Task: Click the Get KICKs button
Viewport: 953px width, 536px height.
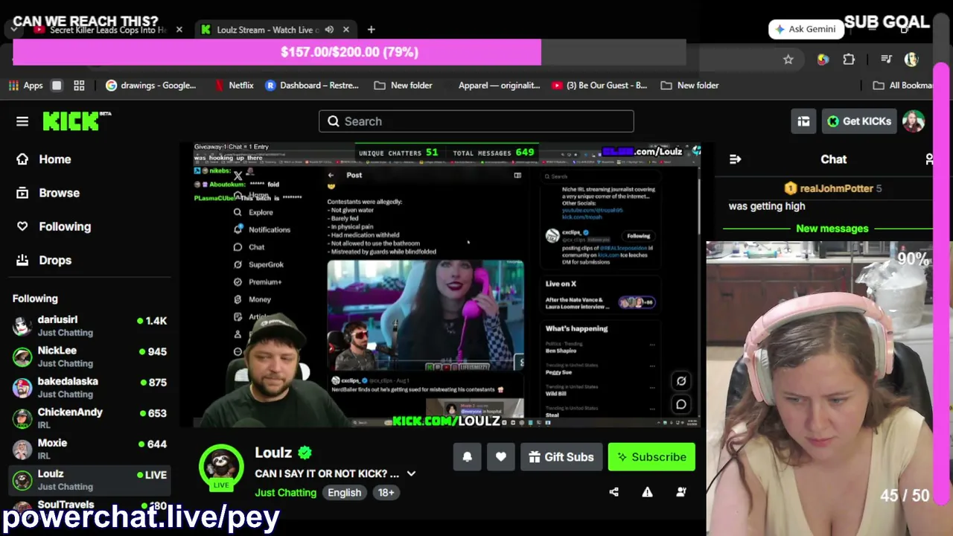Action: [859, 121]
